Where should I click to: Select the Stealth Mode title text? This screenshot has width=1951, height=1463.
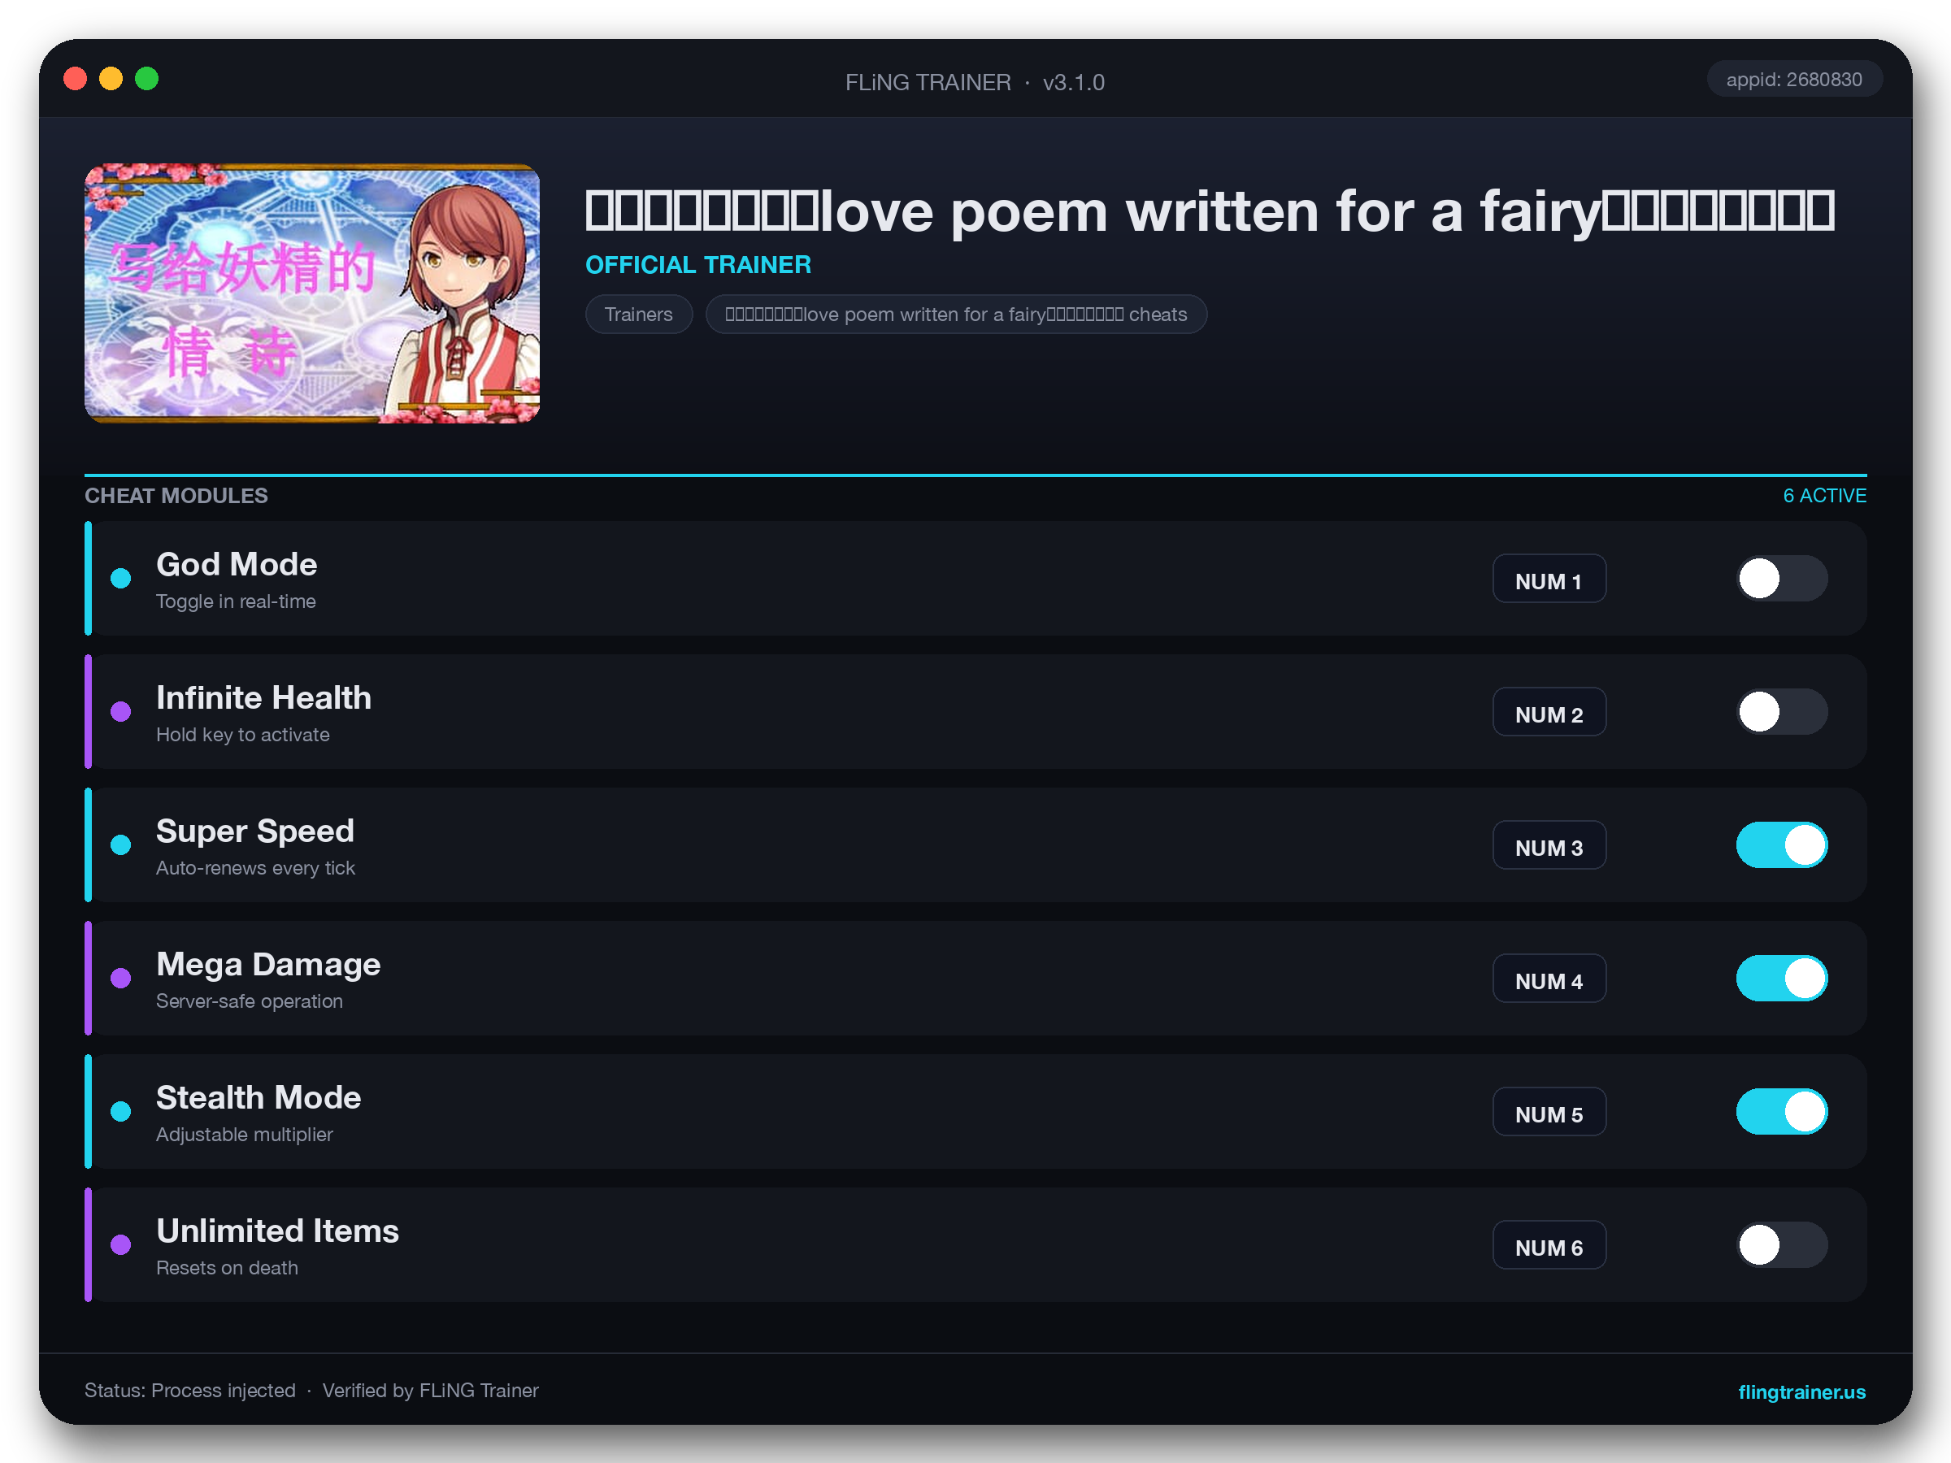click(259, 1097)
